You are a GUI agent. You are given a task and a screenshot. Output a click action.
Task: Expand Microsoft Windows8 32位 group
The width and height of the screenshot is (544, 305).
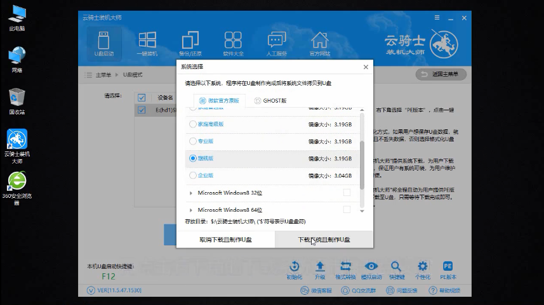click(191, 193)
